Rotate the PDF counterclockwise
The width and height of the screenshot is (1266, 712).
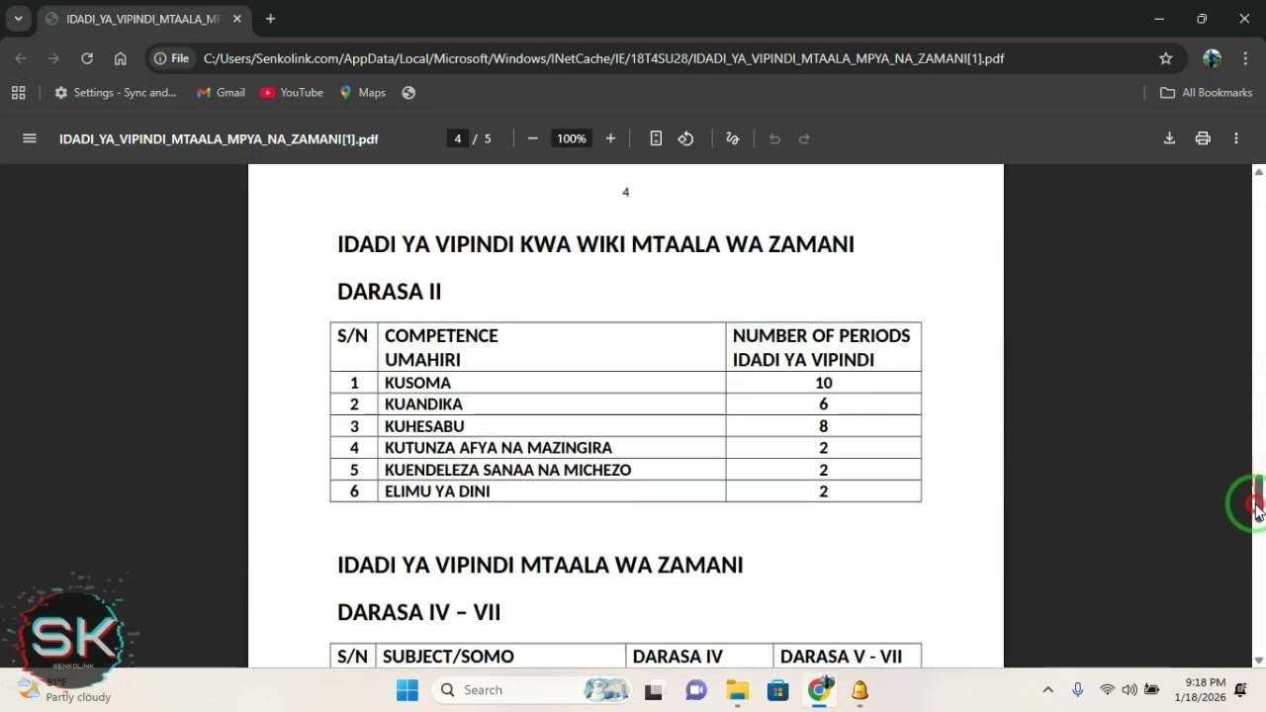point(685,138)
